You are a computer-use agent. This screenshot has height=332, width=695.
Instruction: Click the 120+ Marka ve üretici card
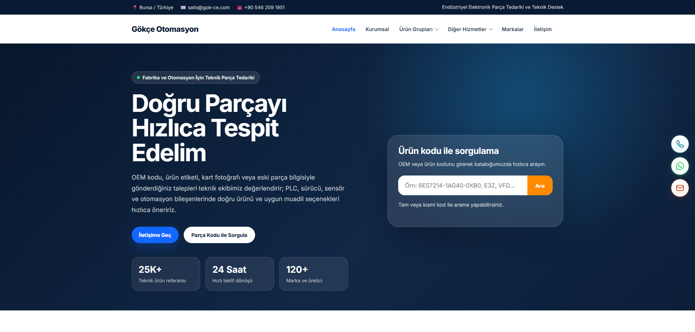pyautogui.click(x=314, y=274)
